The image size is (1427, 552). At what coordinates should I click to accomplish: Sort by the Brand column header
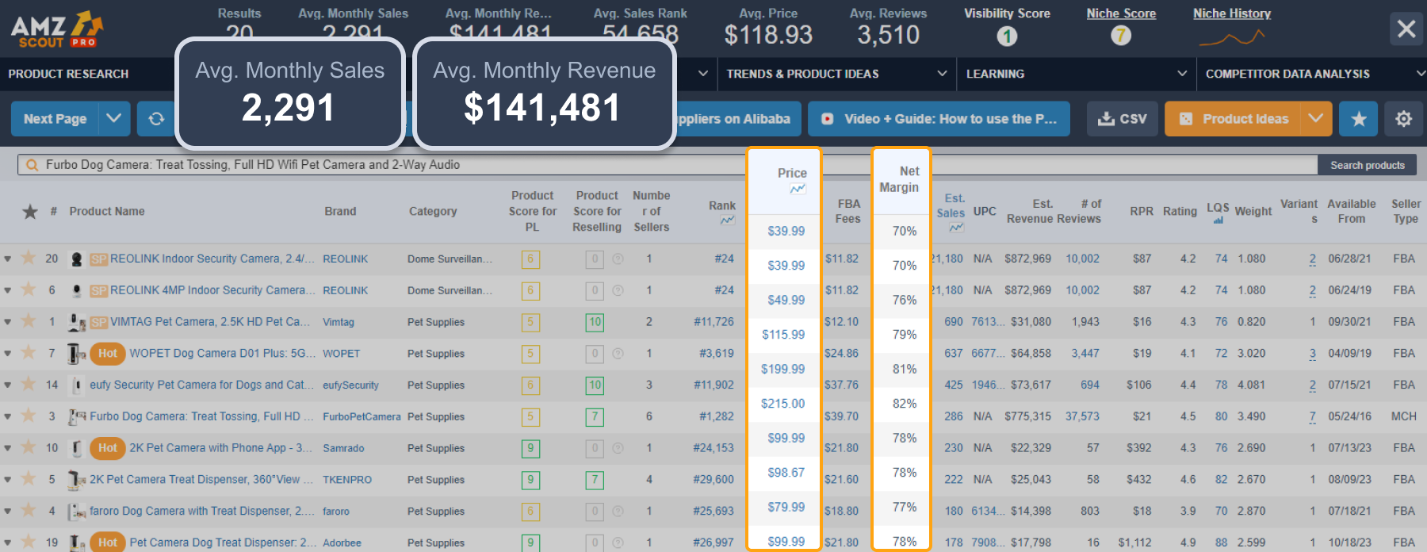(x=340, y=211)
